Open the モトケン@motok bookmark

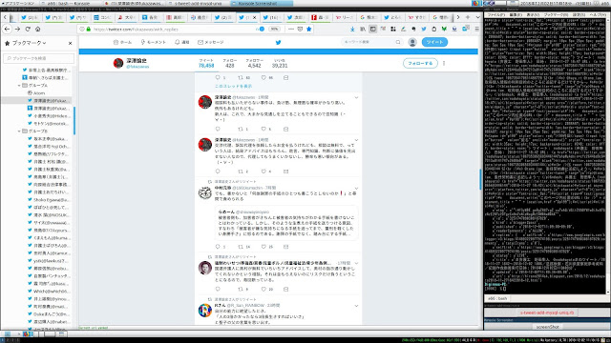49,124
